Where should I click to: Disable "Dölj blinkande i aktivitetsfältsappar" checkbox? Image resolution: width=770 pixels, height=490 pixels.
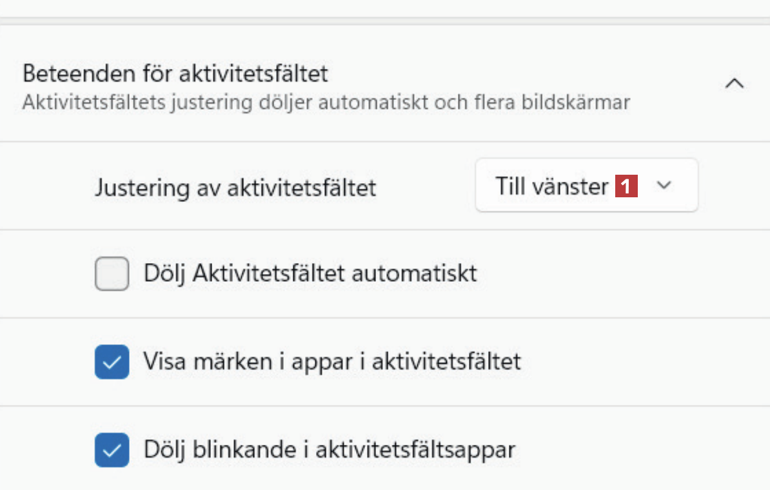[x=112, y=449]
